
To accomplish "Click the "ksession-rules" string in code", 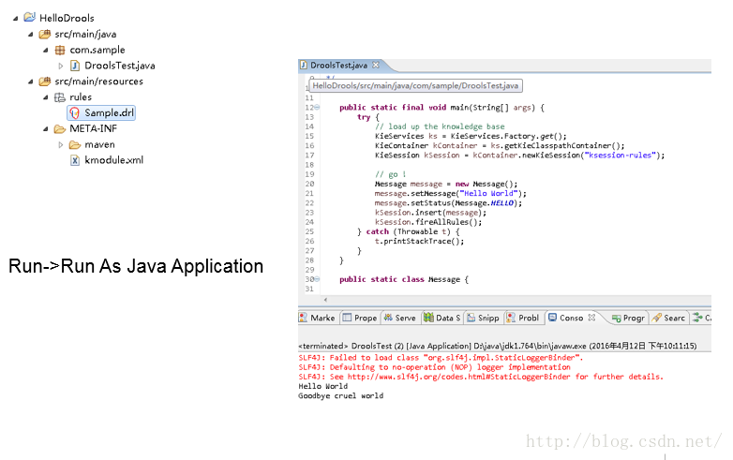I will 620,155.
